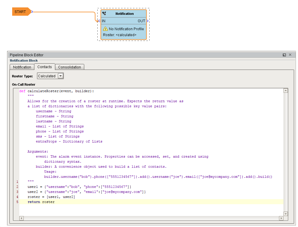Viewport: 298px width, 227px height.
Task: Switch to the Consolidation tab
Action: 69,67
